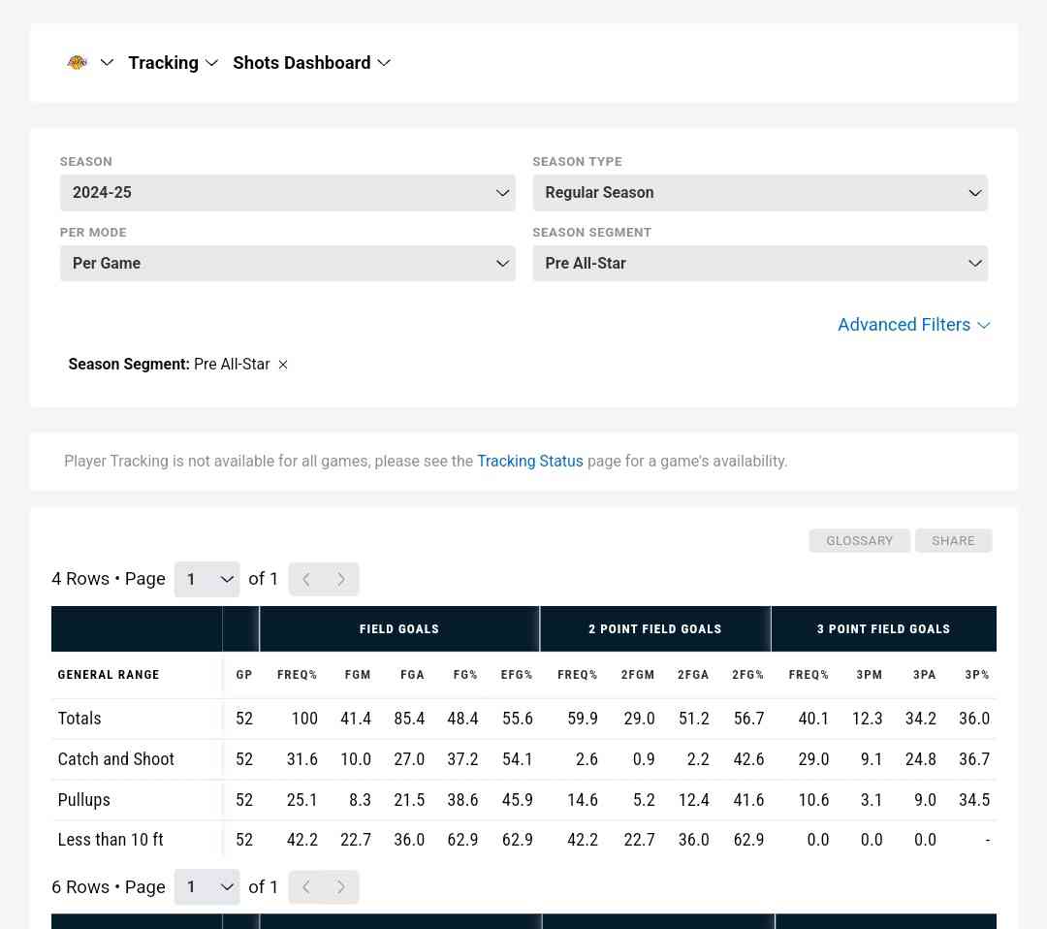Open the Season Type dropdown
Viewport: 1047px width, 929px height.
coord(759,193)
